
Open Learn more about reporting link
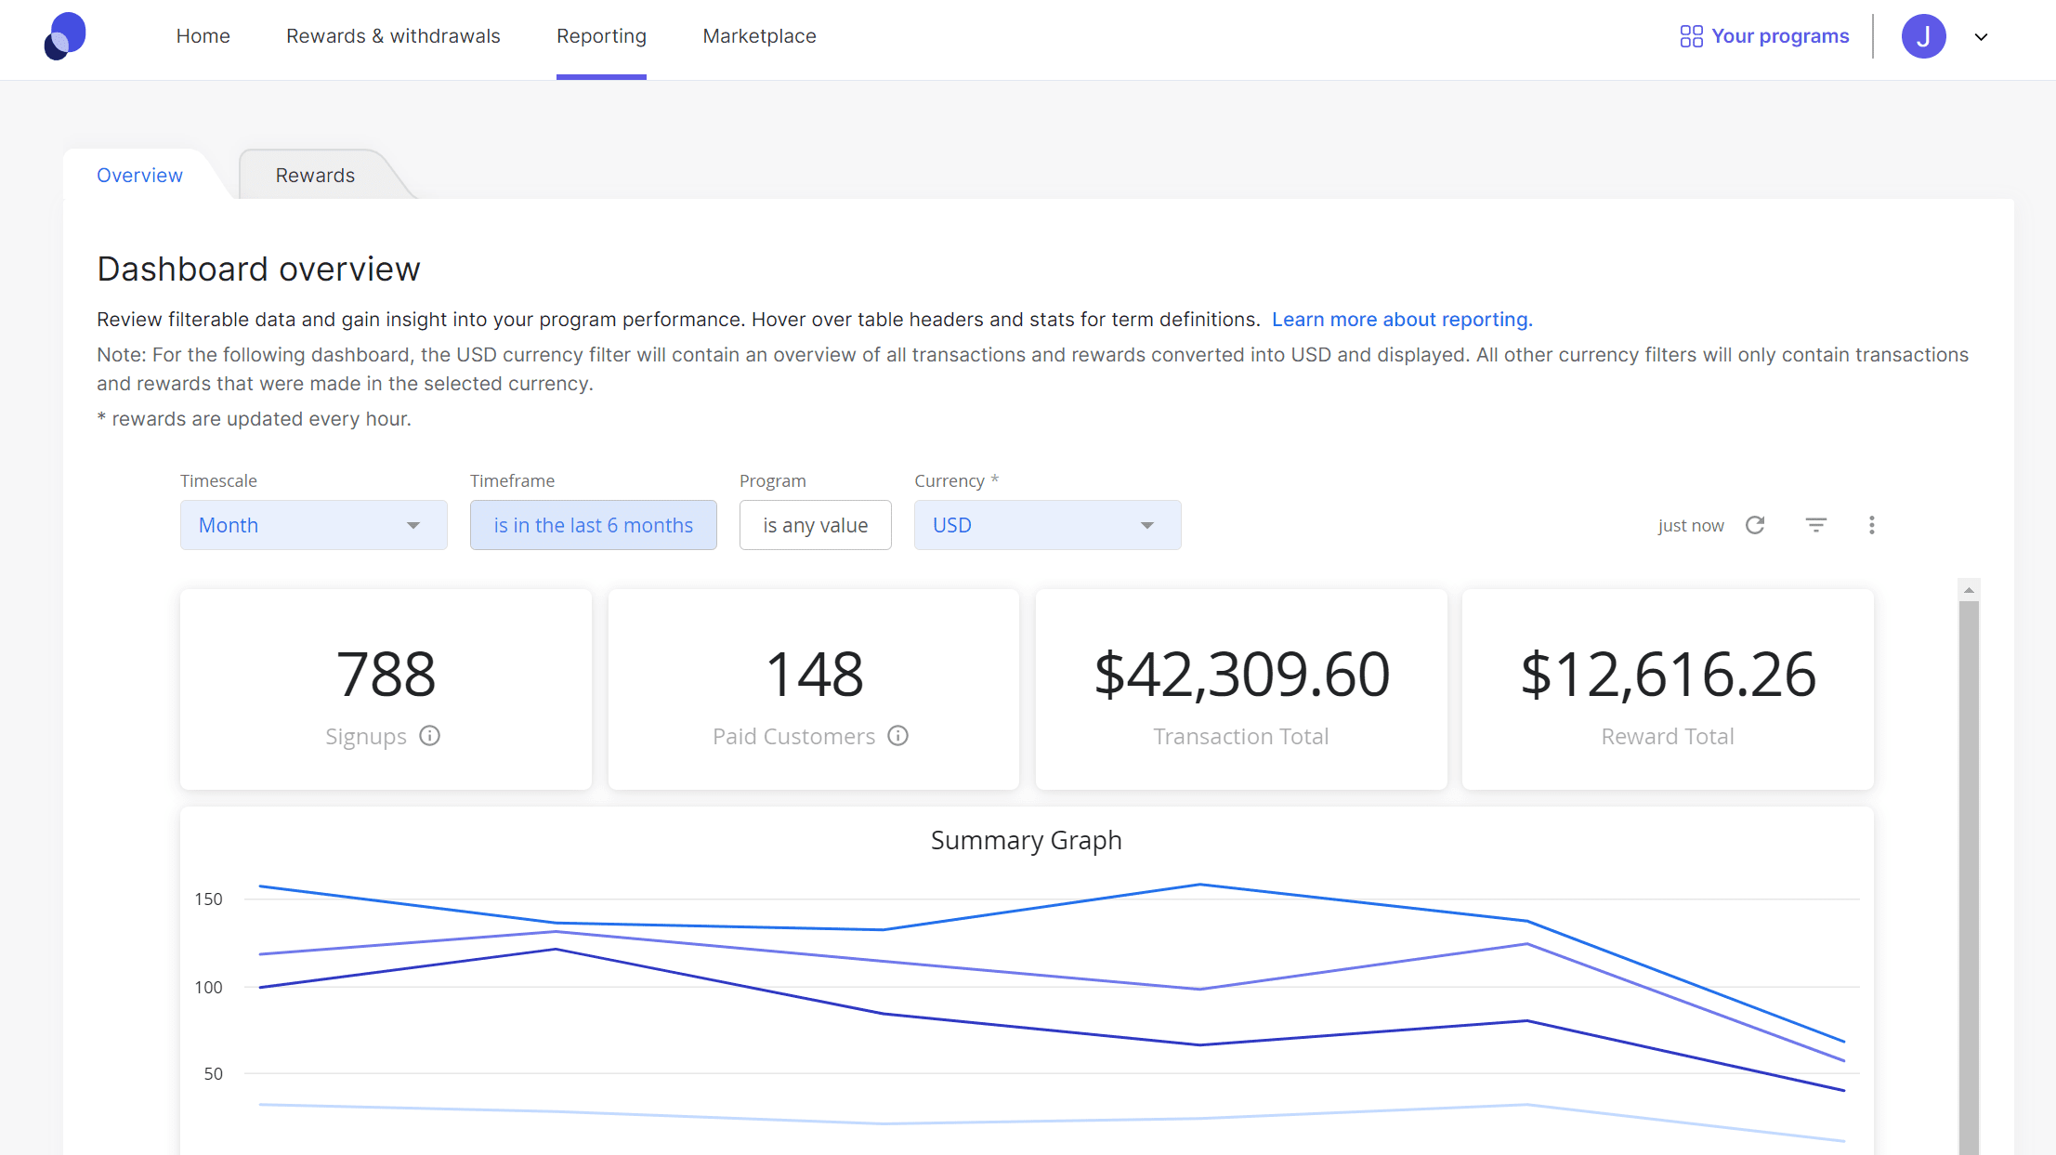[1401, 320]
